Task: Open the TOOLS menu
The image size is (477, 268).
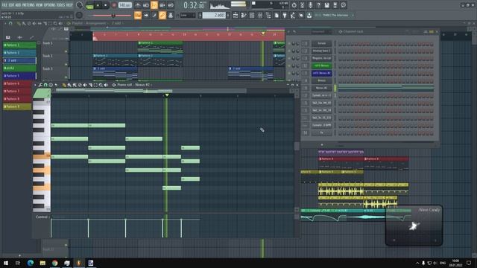Action: tap(61, 5)
